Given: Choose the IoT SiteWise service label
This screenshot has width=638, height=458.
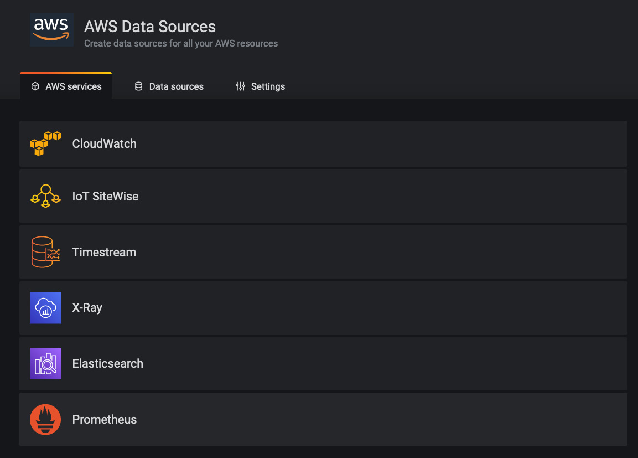Looking at the screenshot, I should click(105, 196).
